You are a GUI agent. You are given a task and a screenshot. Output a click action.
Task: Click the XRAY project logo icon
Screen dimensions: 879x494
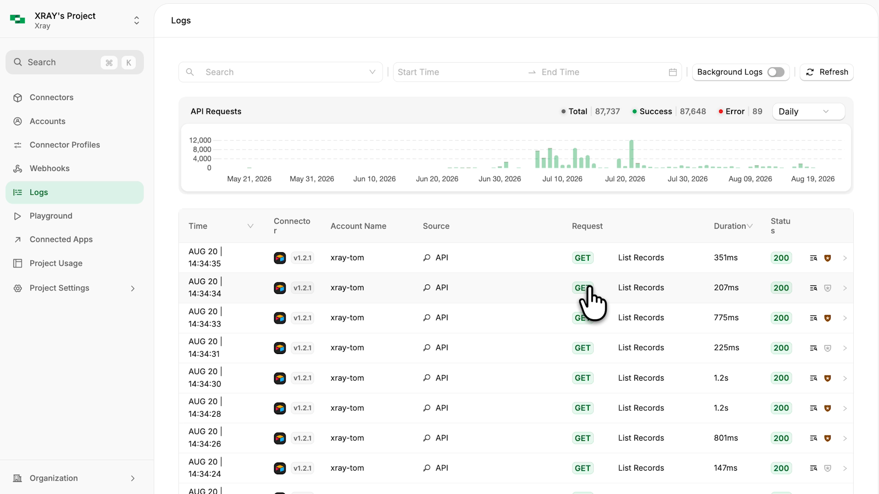pos(17,19)
